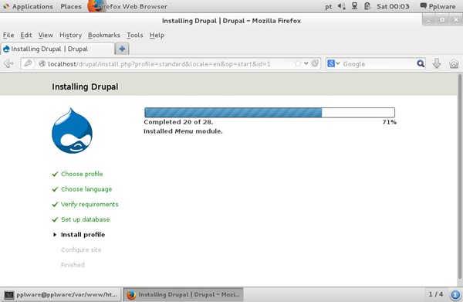Screen dimensions: 463x302
Task: Open the Tools menu
Action: click(x=135, y=36)
